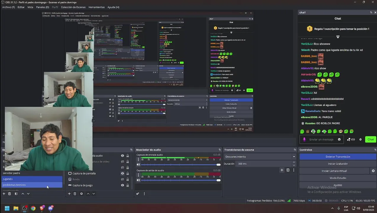Enable Modo Estudio button
The image size is (377, 213).
click(x=338, y=178)
